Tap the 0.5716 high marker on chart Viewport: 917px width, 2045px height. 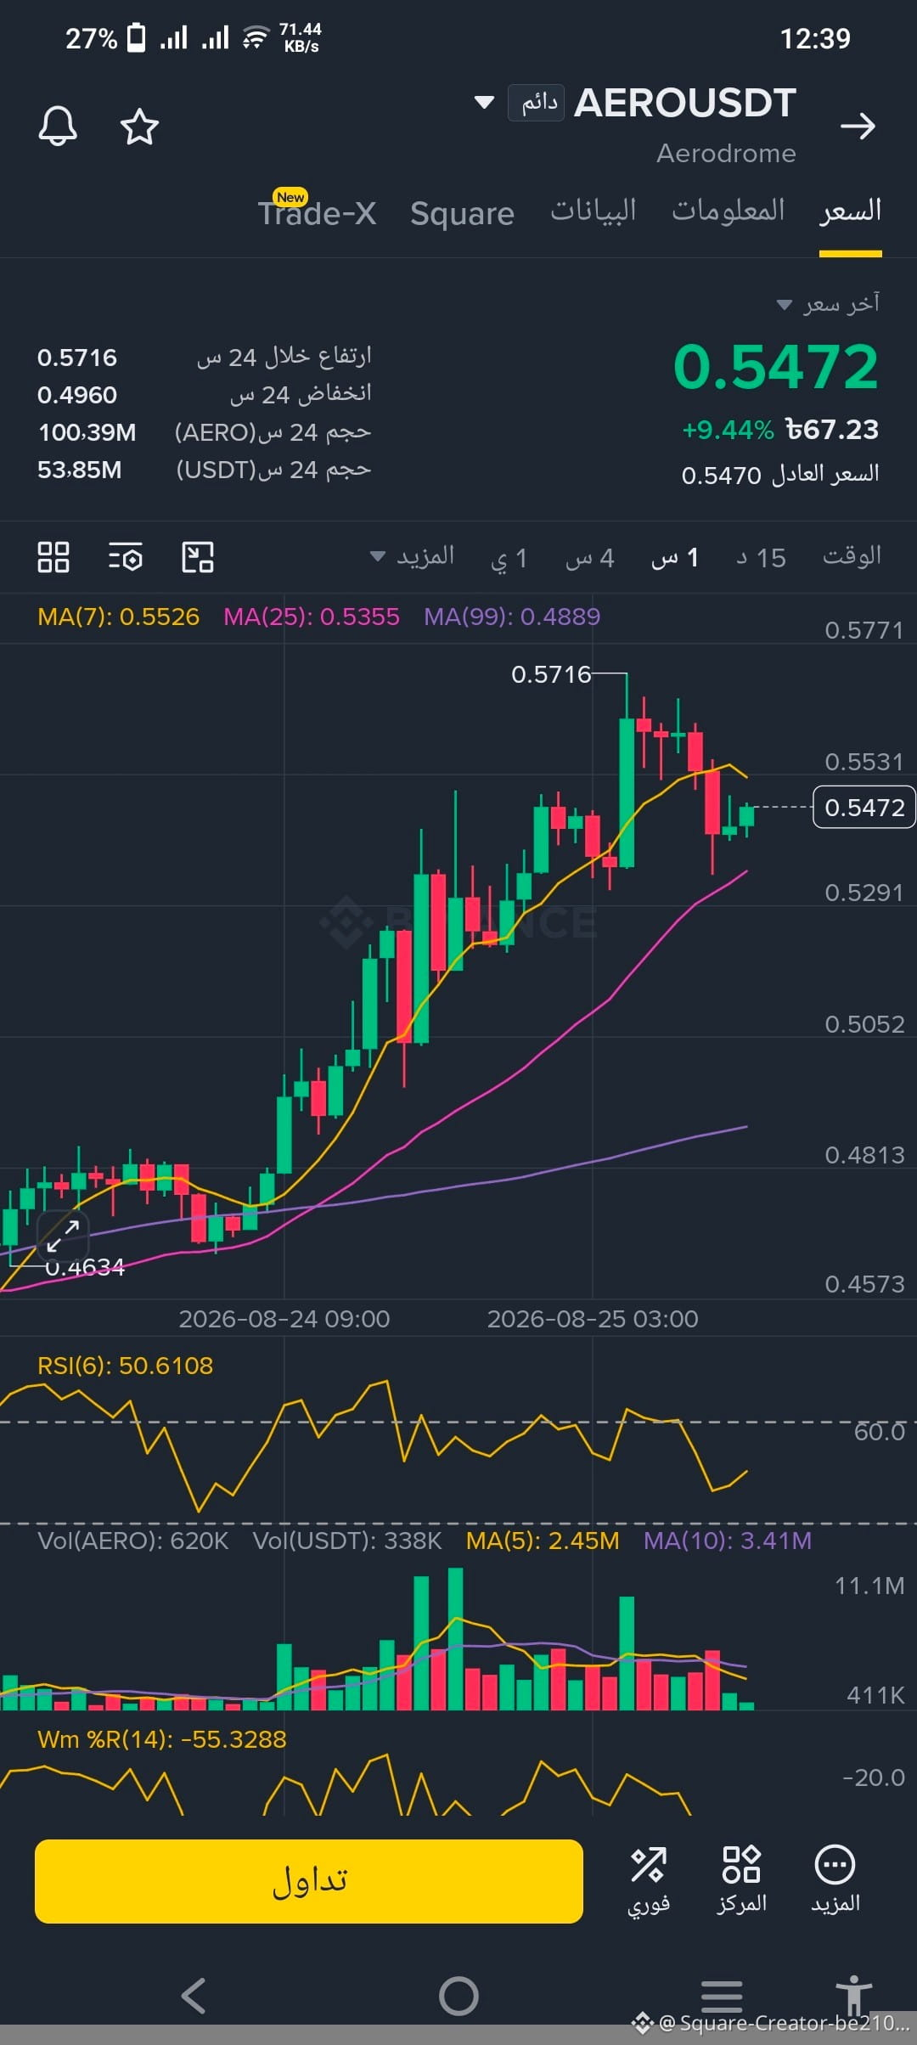point(551,674)
